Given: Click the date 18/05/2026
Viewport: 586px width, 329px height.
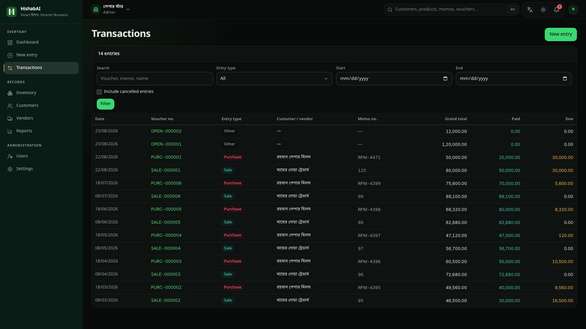Looking at the screenshot, I should pyautogui.click(x=107, y=235).
